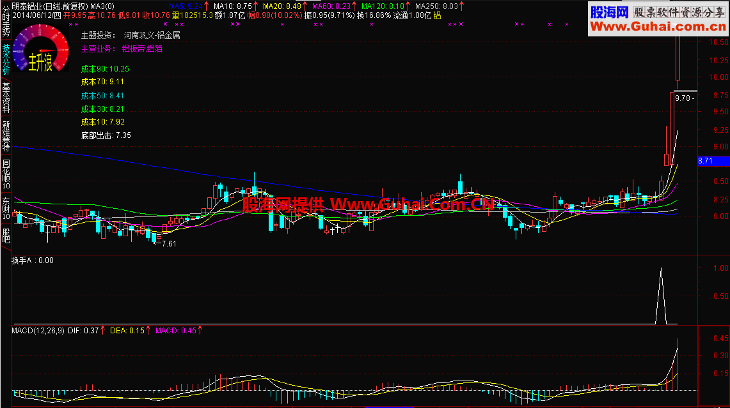The width and height of the screenshot is (730, 408).
Task: Click the 成本70: 9.11 value
Action: pyautogui.click(x=102, y=82)
